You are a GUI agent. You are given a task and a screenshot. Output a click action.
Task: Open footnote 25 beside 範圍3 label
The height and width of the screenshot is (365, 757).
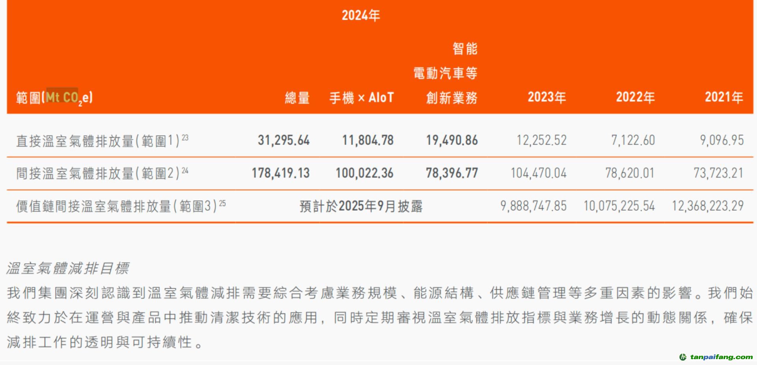(222, 203)
